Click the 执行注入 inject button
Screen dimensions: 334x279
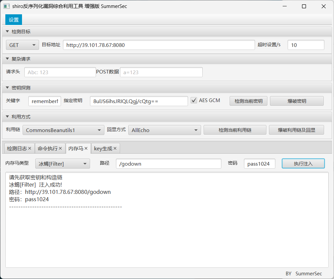tap(303, 163)
